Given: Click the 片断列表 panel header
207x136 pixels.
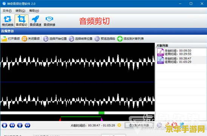Looking at the screenshot, I should point(181,46).
